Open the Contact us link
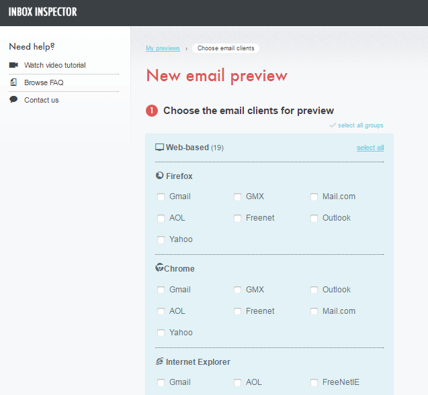The width and height of the screenshot is (428, 395). click(41, 100)
